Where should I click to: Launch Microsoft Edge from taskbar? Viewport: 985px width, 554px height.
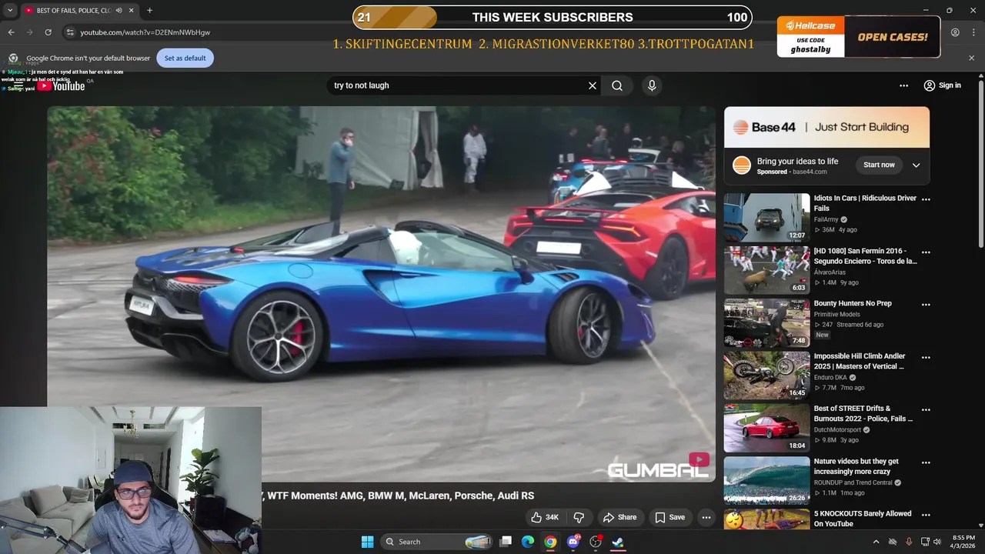click(528, 542)
